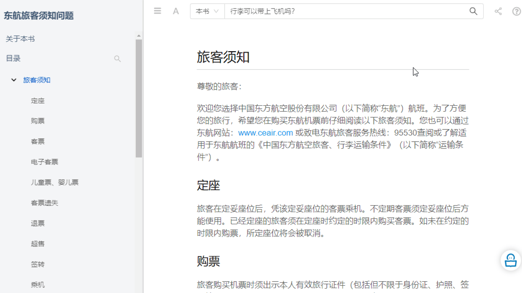Viewport: 522px width, 293px height.
Task: Click the table of contents search icon
Action: (117, 59)
